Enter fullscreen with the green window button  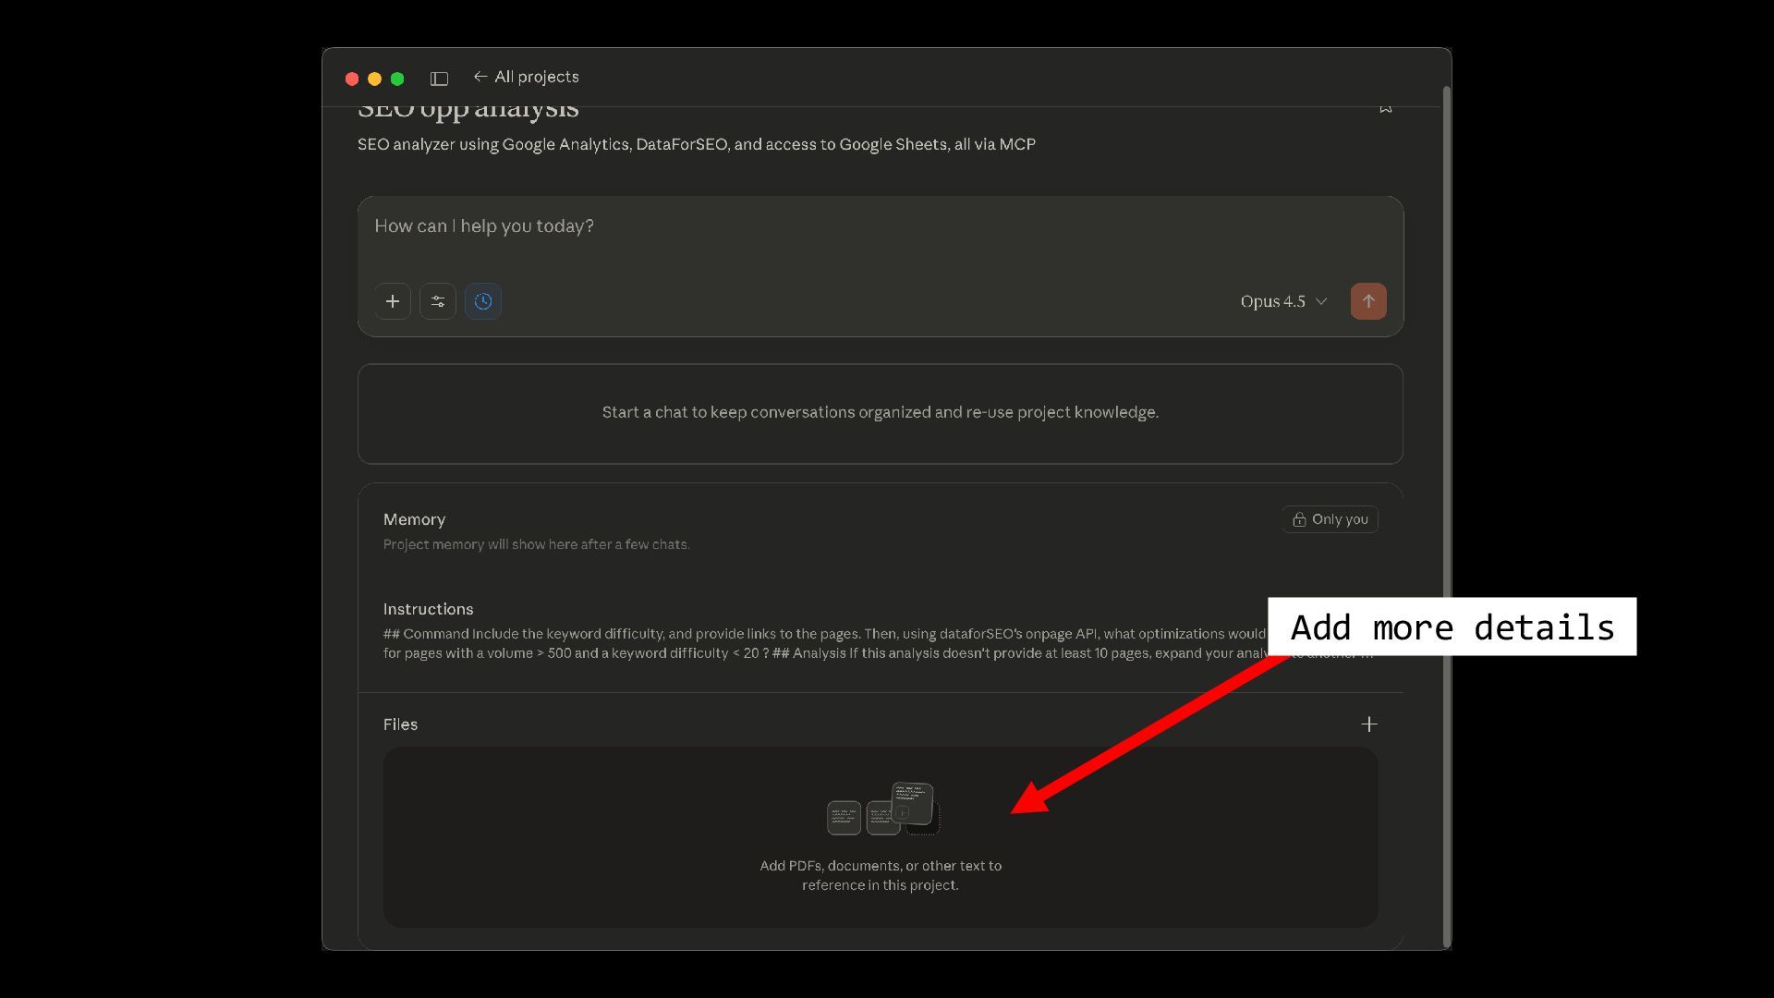(x=397, y=79)
